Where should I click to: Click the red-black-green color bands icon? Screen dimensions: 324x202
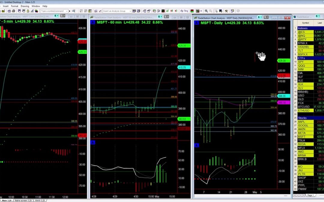click(192, 11)
